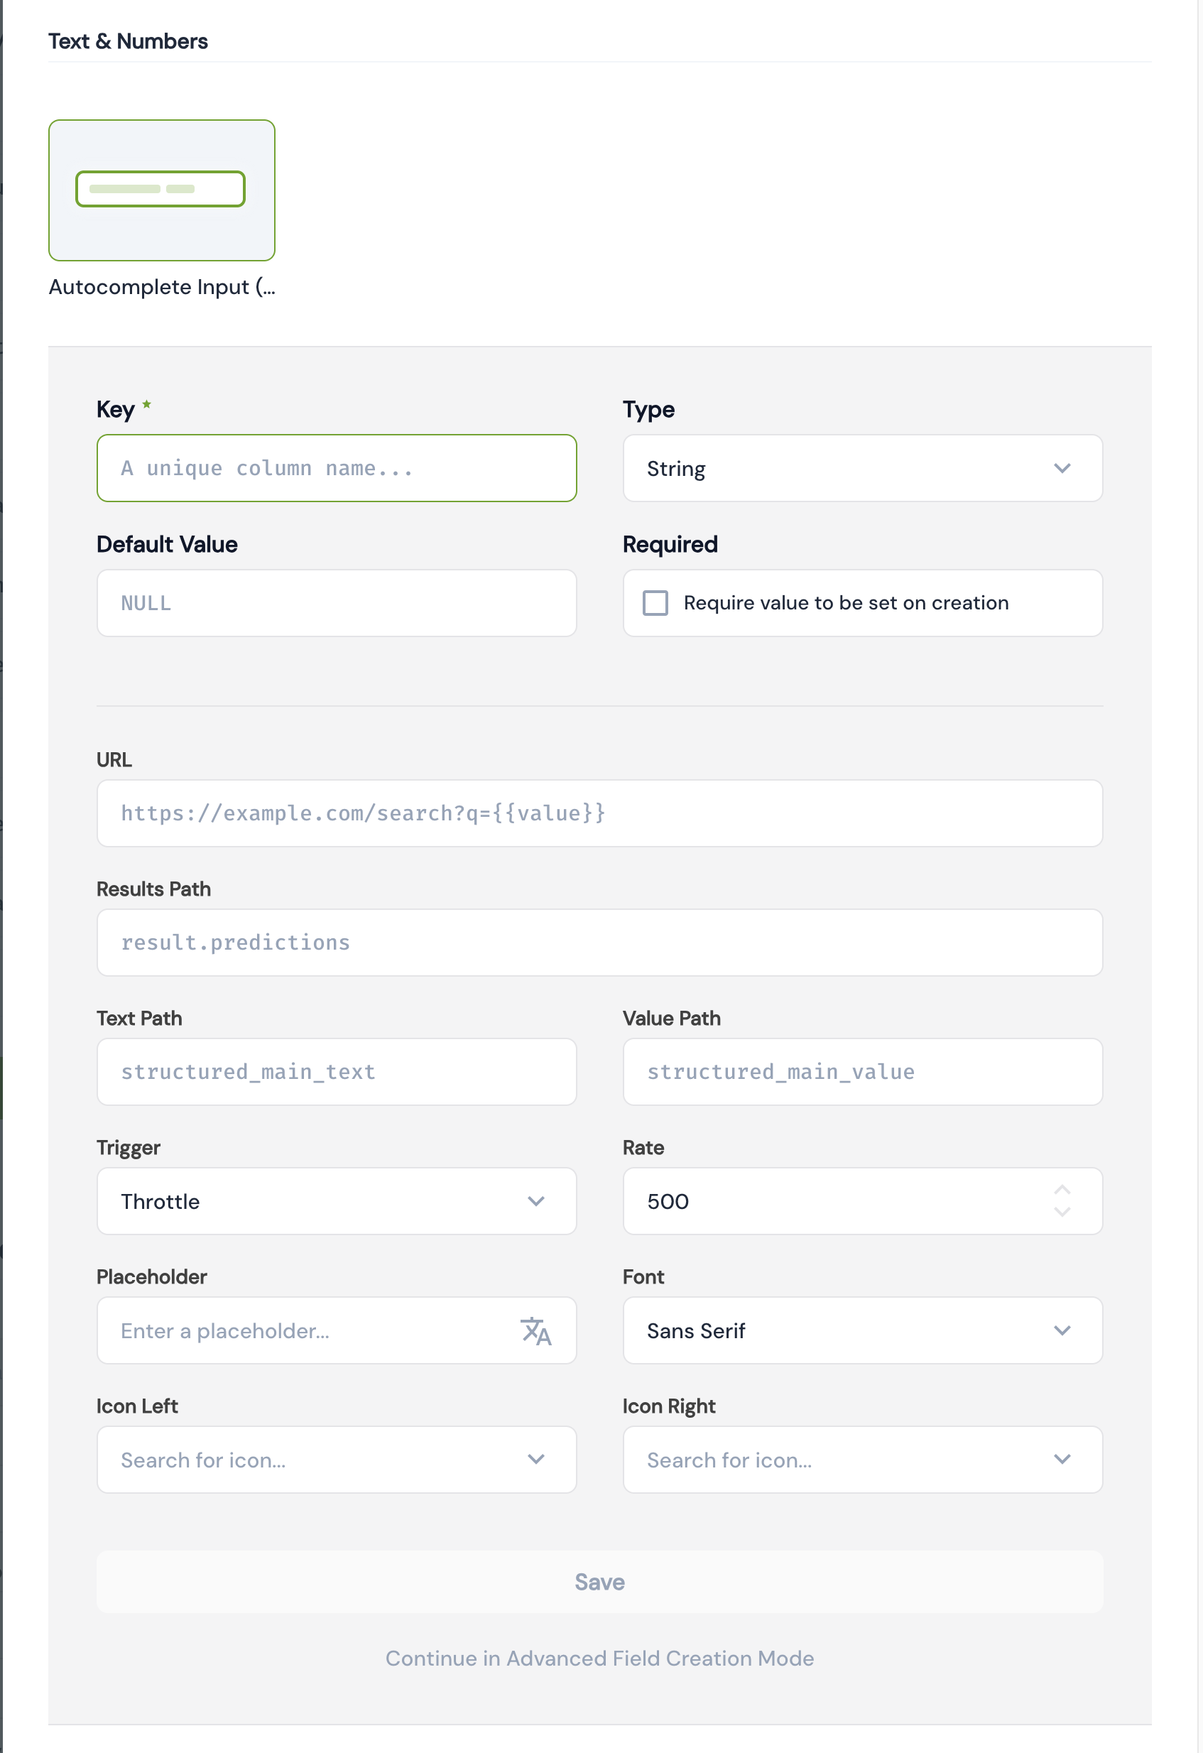Click into the URL input field
The width and height of the screenshot is (1203, 1753).
[x=599, y=813]
